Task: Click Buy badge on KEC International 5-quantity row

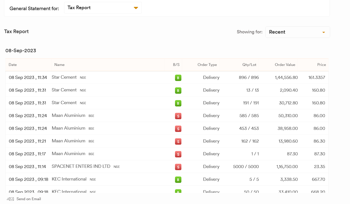Action: [178, 180]
